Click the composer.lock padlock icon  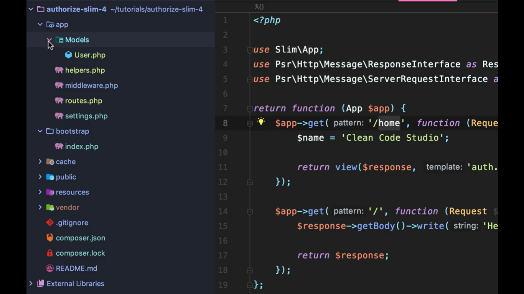tap(50, 253)
